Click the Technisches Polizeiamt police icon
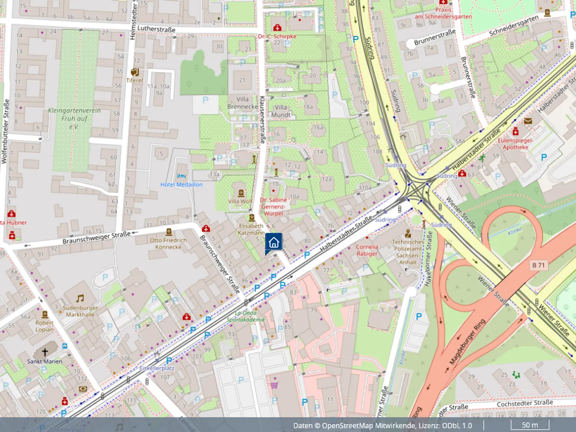576x432 pixels. coord(408,234)
